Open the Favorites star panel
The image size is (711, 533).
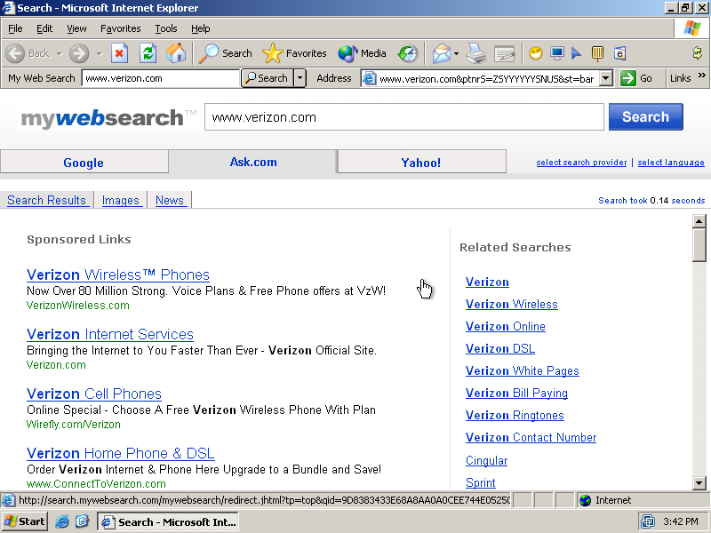pyautogui.click(x=295, y=53)
